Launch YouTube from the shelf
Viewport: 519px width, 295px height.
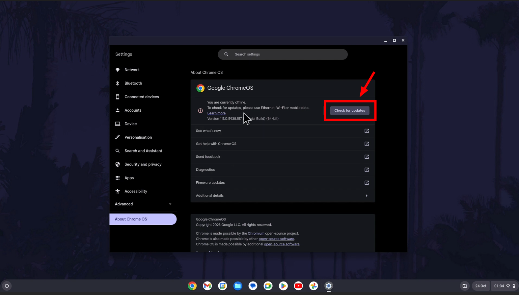(298, 286)
